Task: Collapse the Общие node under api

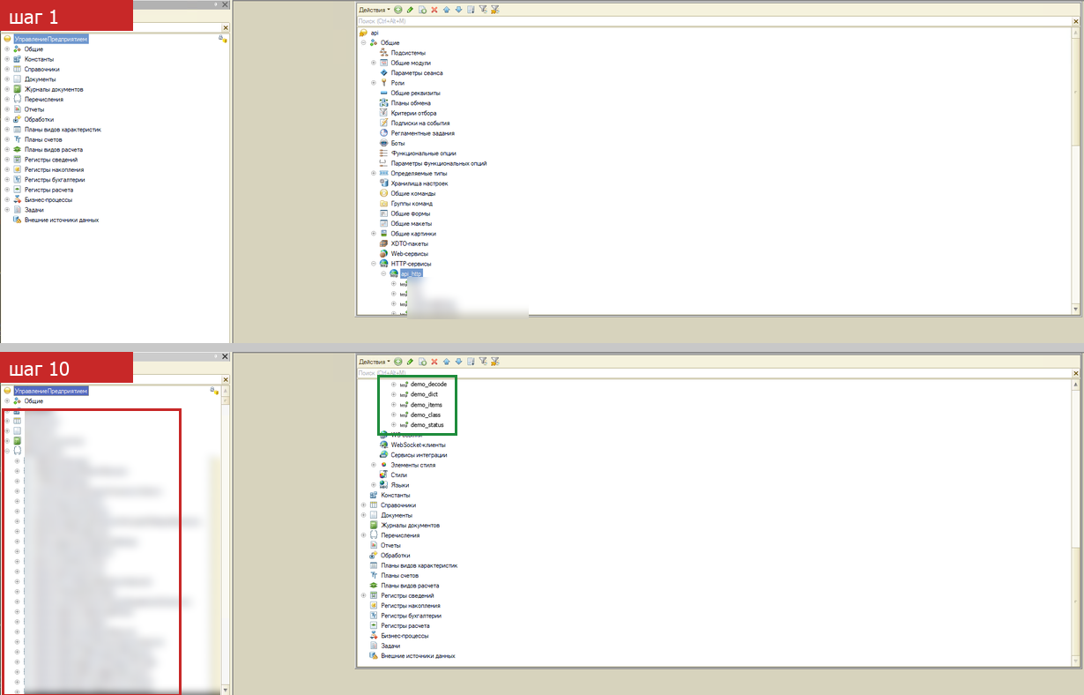Action: [363, 42]
